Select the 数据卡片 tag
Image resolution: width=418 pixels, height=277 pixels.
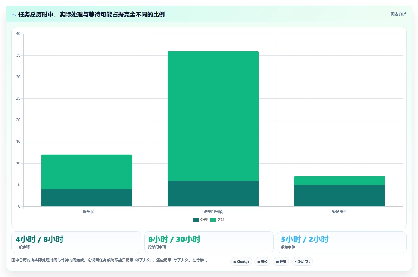tap(302, 261)
